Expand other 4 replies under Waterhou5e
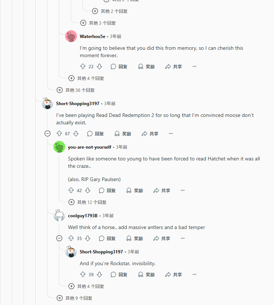This screenshot has height=305, width=274. tap(87, 79)
